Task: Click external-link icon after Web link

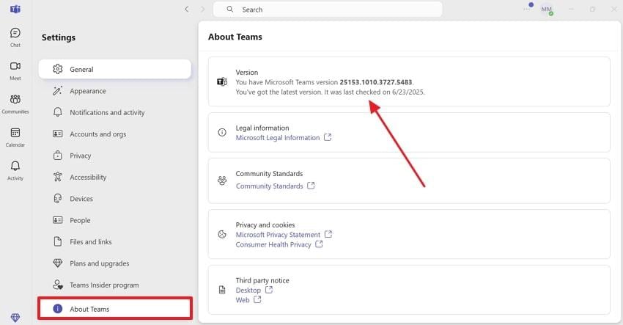Action: pyautogui.click(x=257, y=299)
